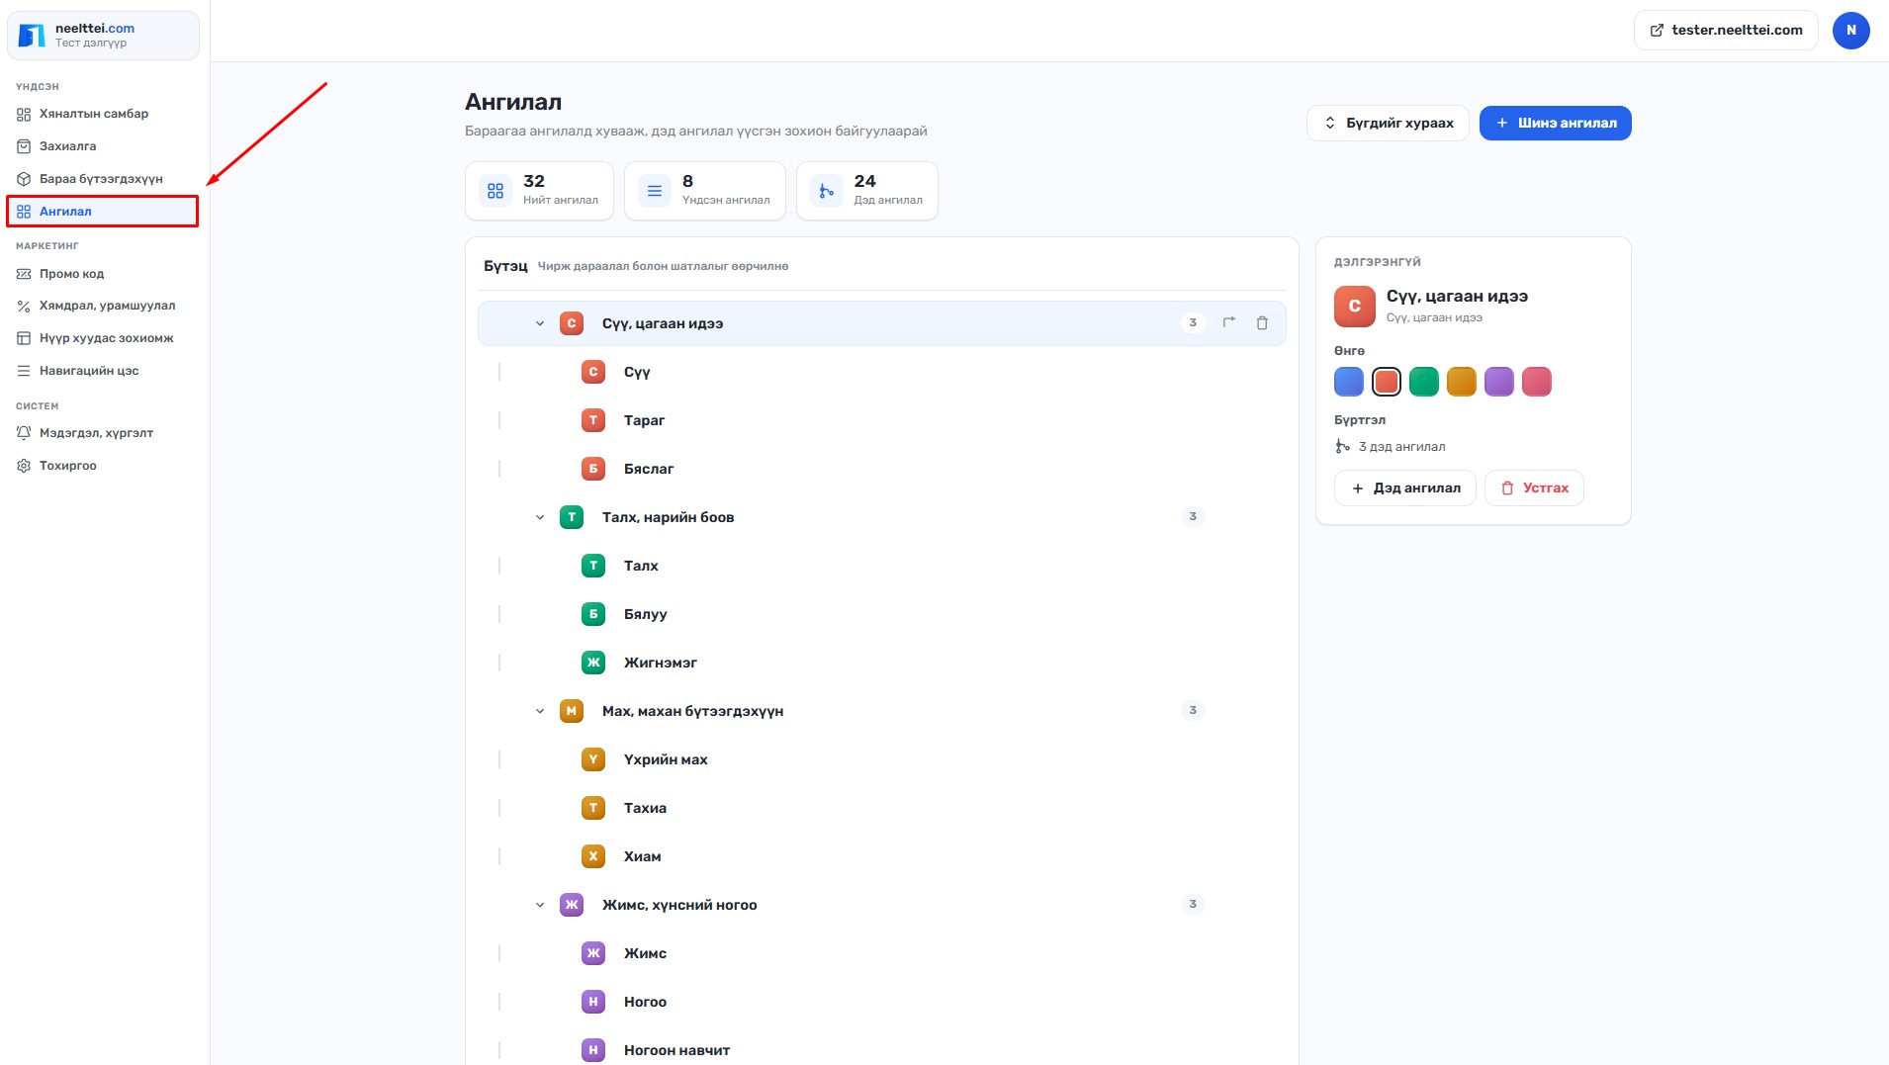1889x1065 pixels.
Task: Click the move icon on Сүү, цагаан идээ row
Action: 1229,322
